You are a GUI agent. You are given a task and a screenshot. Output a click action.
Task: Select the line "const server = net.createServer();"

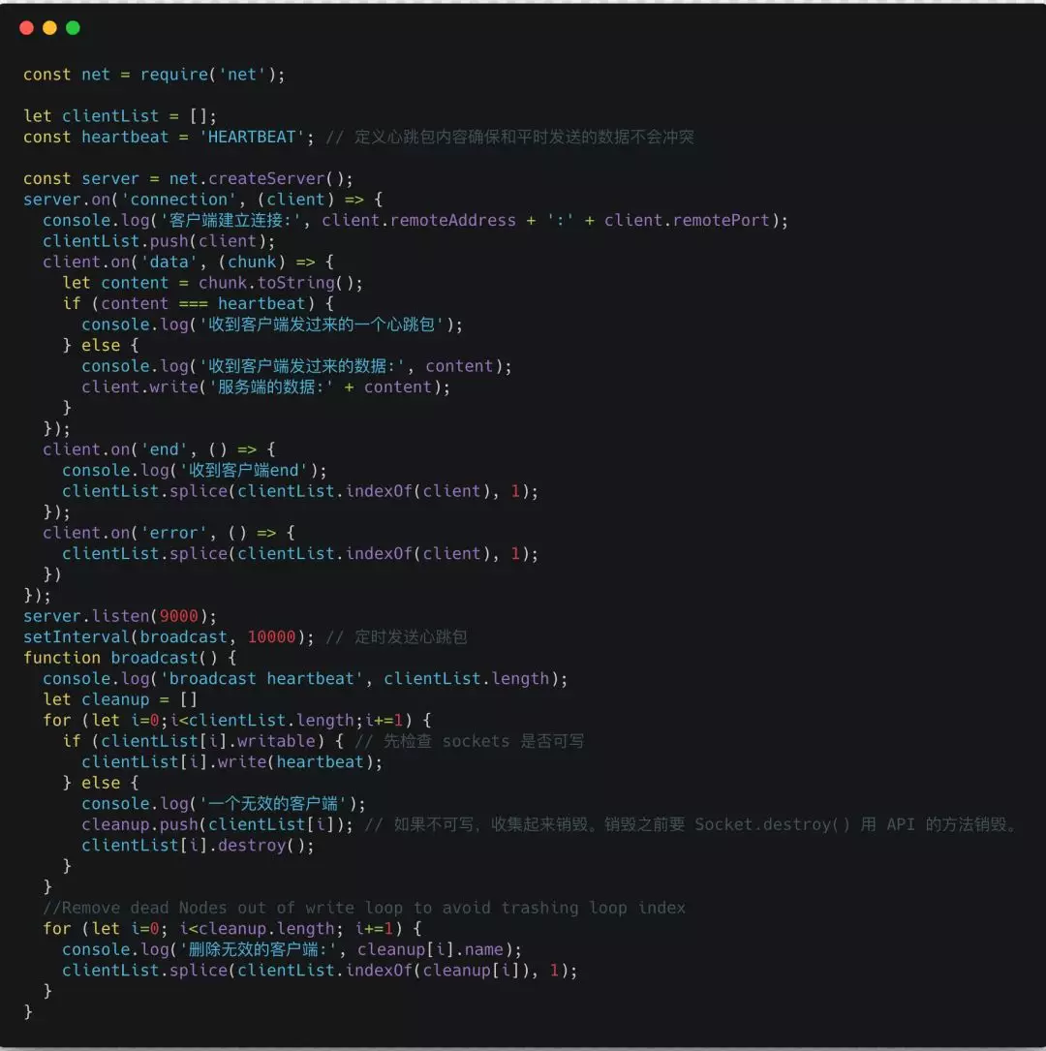point(188,178)
